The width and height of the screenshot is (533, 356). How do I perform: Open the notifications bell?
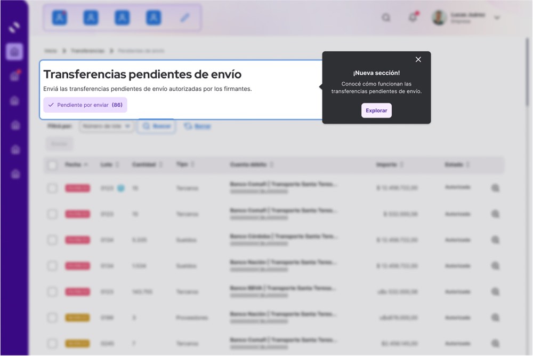[x=413, y=17]
